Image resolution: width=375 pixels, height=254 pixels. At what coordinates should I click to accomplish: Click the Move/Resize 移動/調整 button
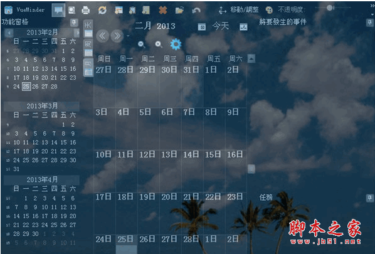click(239, 10)
